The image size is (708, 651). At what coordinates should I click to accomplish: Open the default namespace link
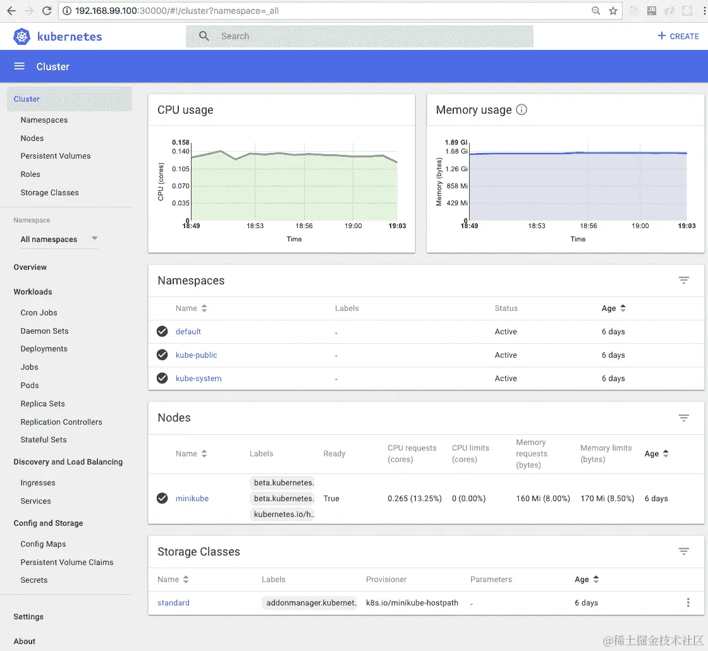(188, 331)
